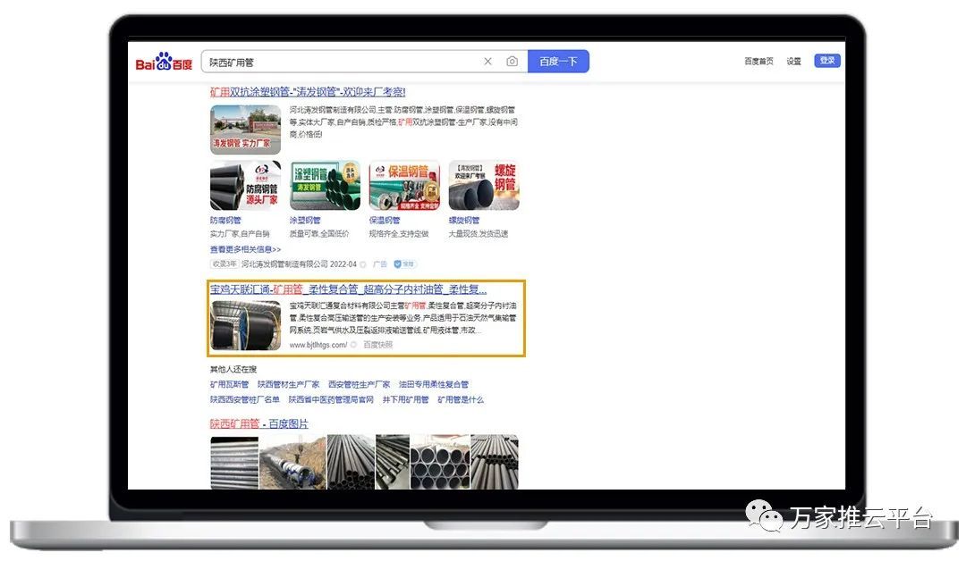Select related search 井下用矿用管
The height and width of the screenshot is (561, 966).
click(x=405, y=399)
